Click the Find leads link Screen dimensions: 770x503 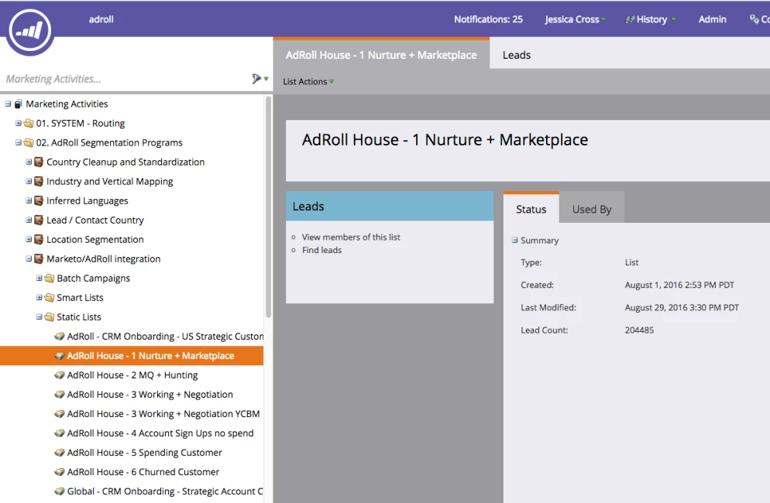point(321,250)
